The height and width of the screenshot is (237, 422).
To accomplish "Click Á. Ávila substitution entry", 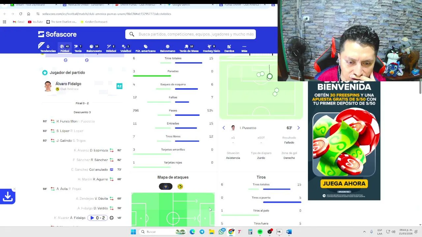I will 62,189.
